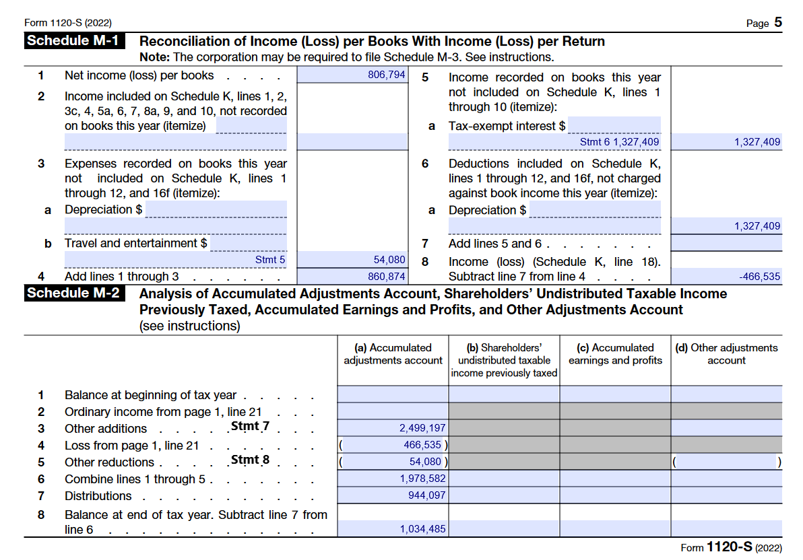
Task: Click column (d) Distributions field
Action: pos(727,495)
